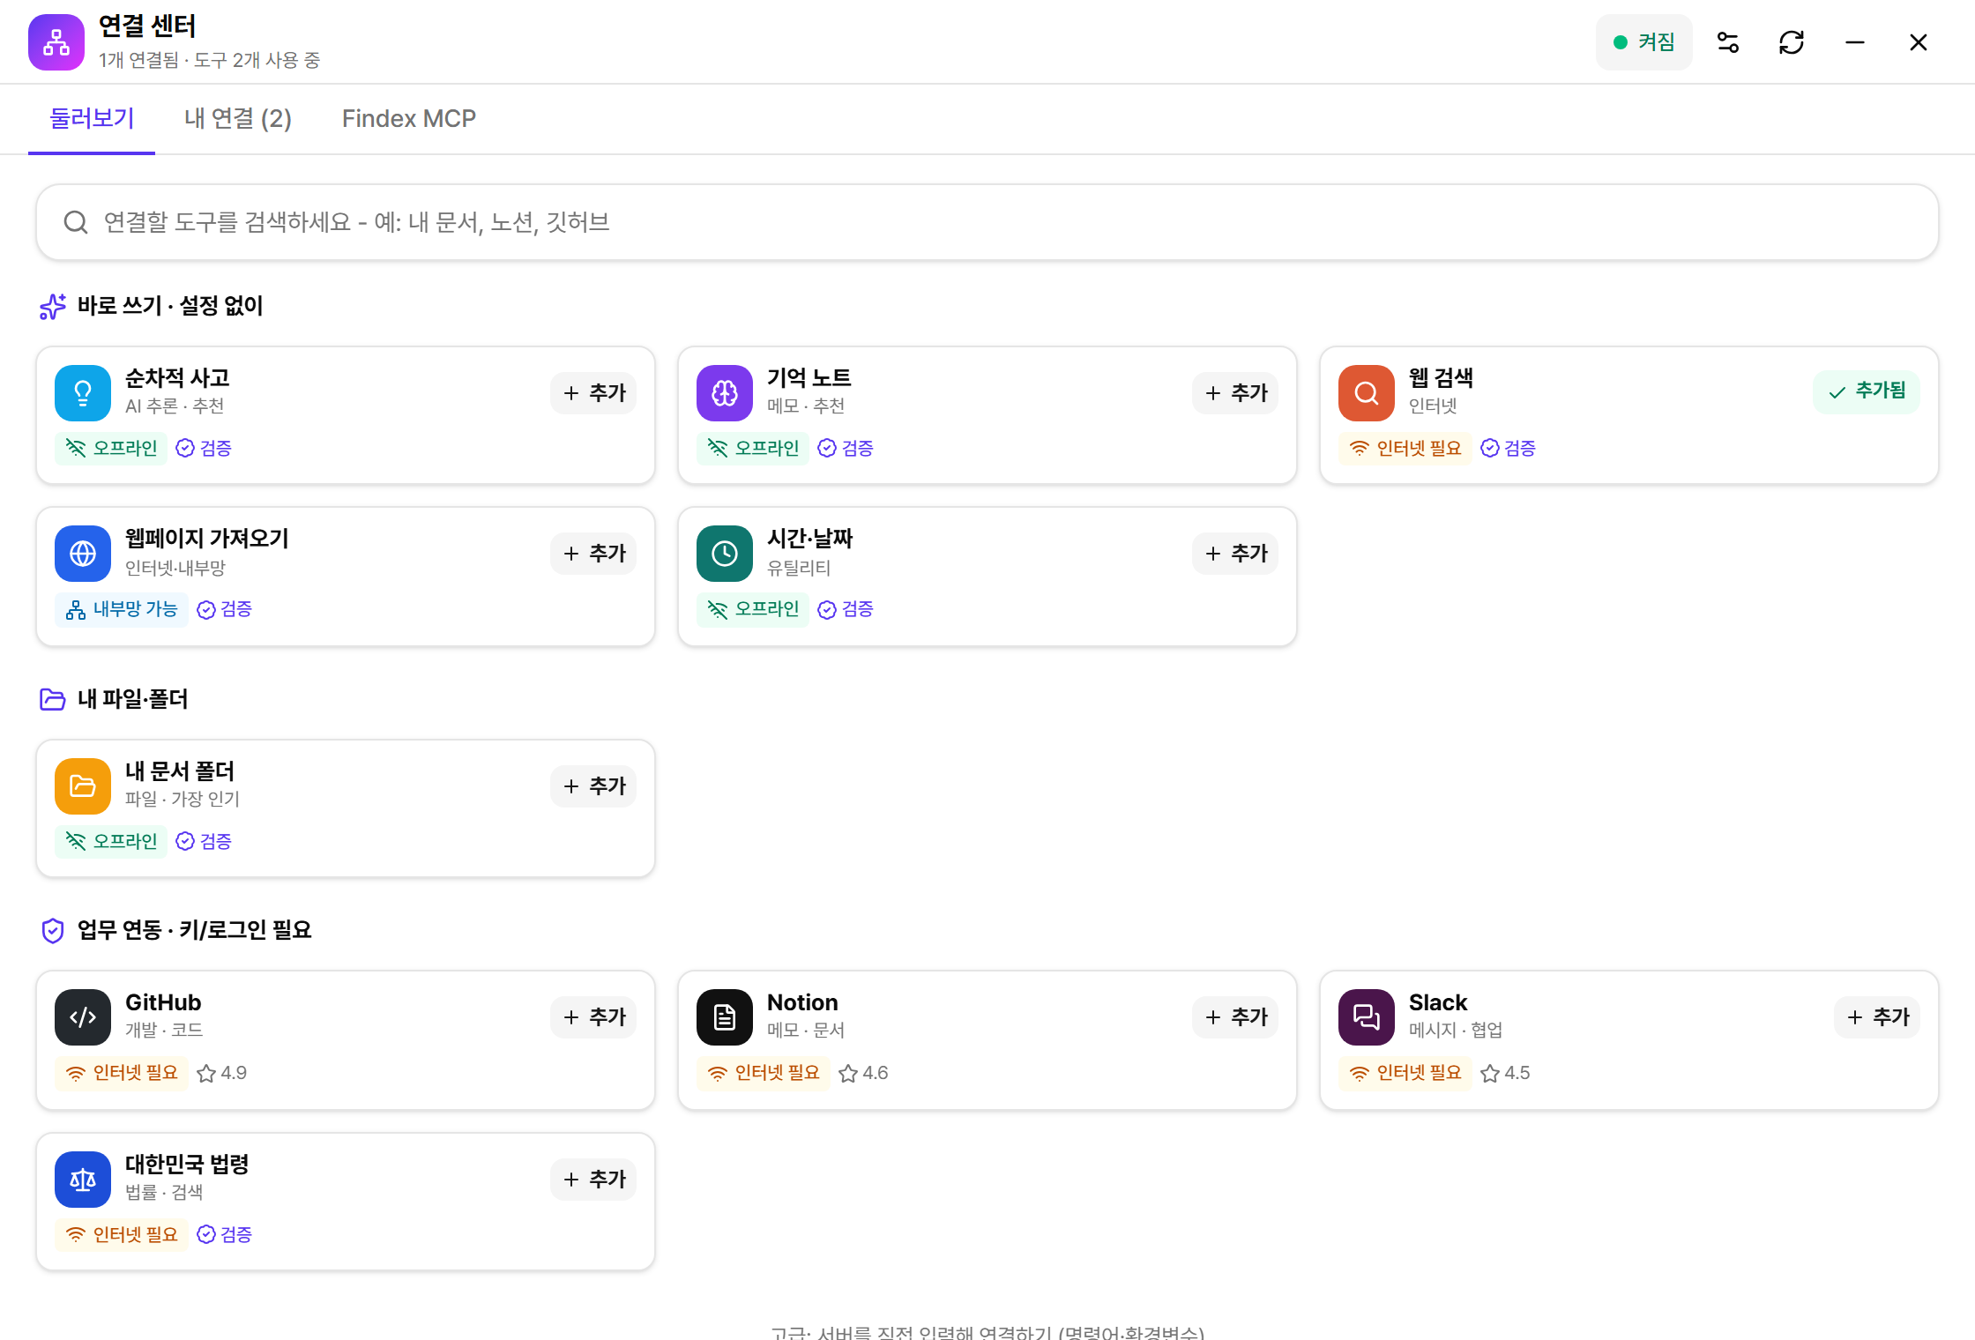Click the 업무 연동 · 키/로그인 필요 heading

(x=195, y=930)
